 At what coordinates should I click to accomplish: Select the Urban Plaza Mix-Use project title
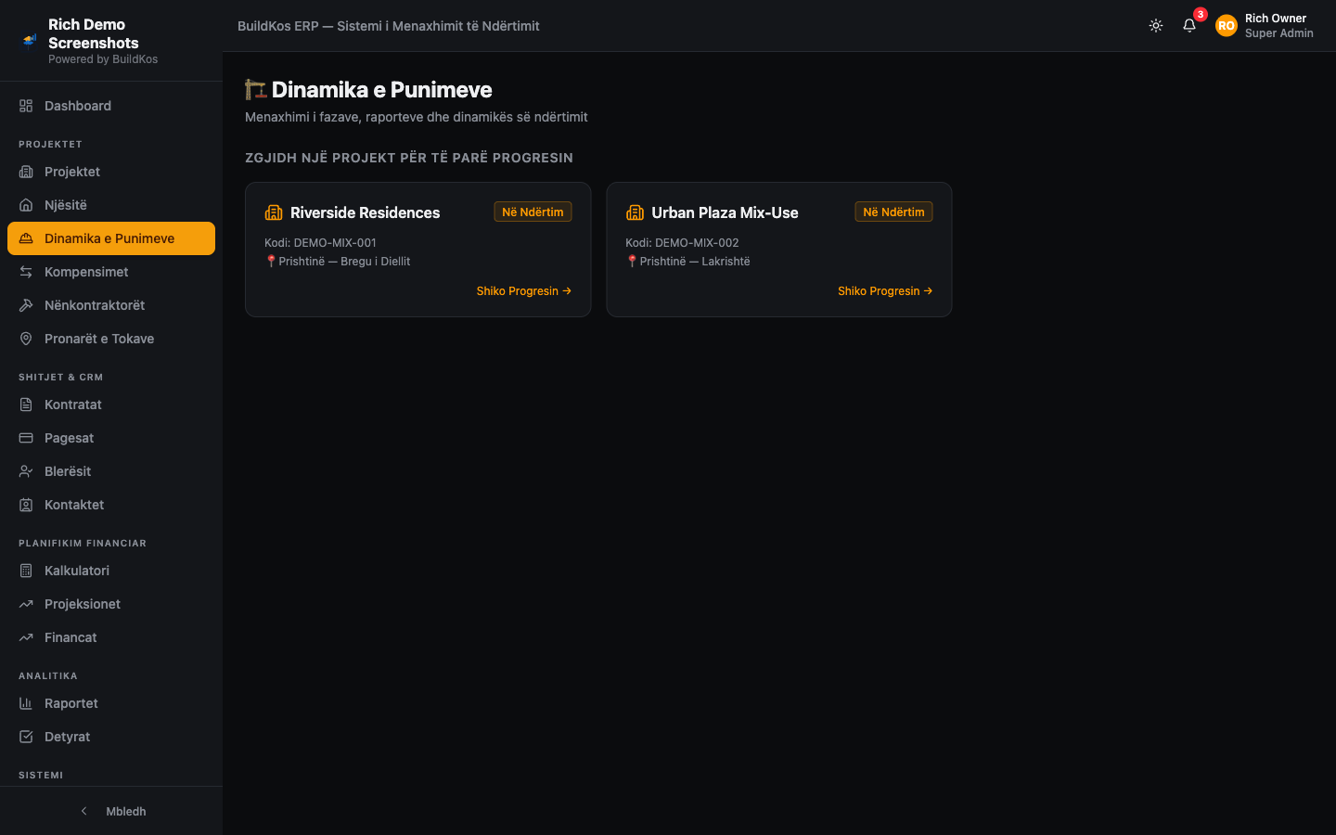[x=725, y=212]
